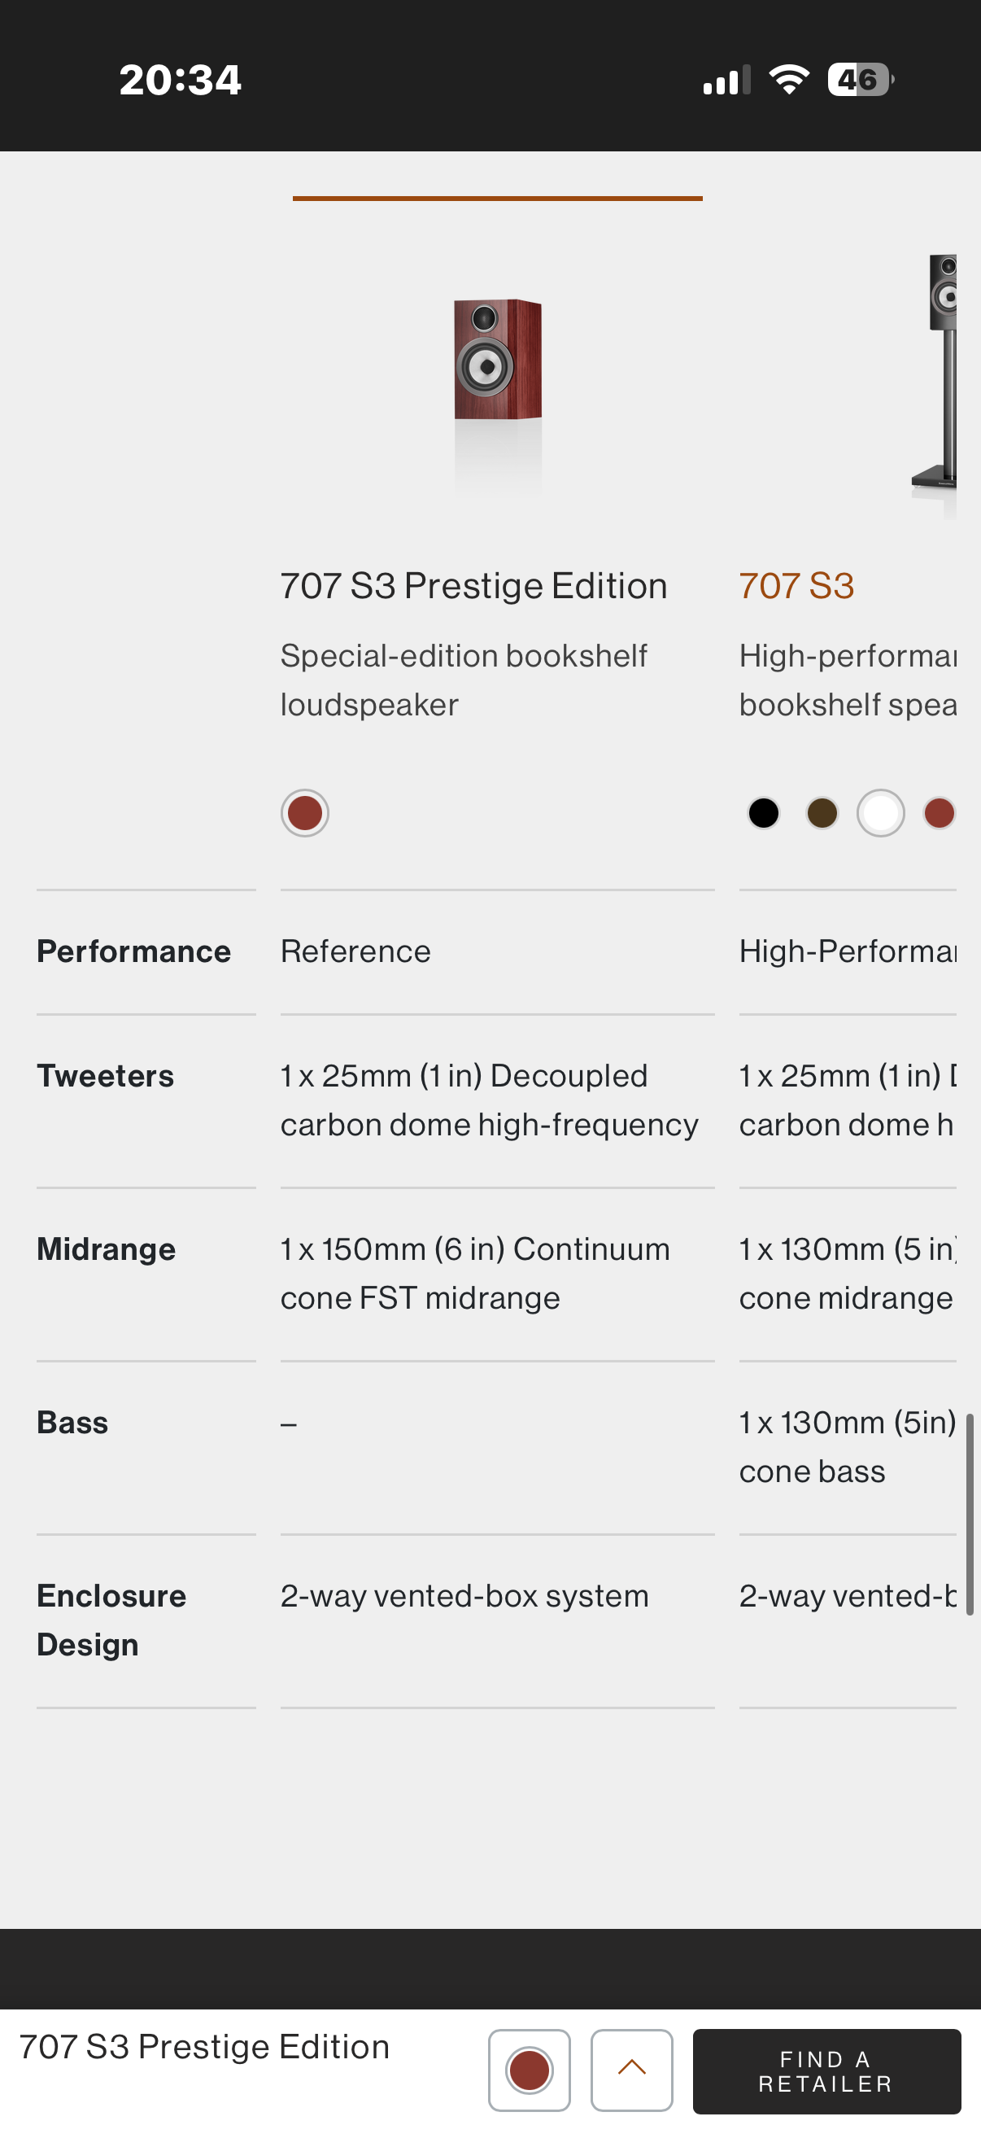Tap the orange active tab indicator line
The height and width of the screenshot is (2134, 981).
click(x=497, y=199)
